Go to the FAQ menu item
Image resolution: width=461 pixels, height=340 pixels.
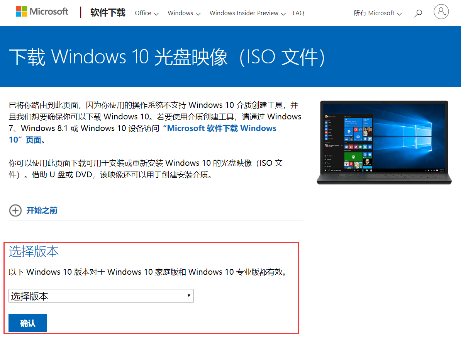pyautogui.click(x=298, y=13)
